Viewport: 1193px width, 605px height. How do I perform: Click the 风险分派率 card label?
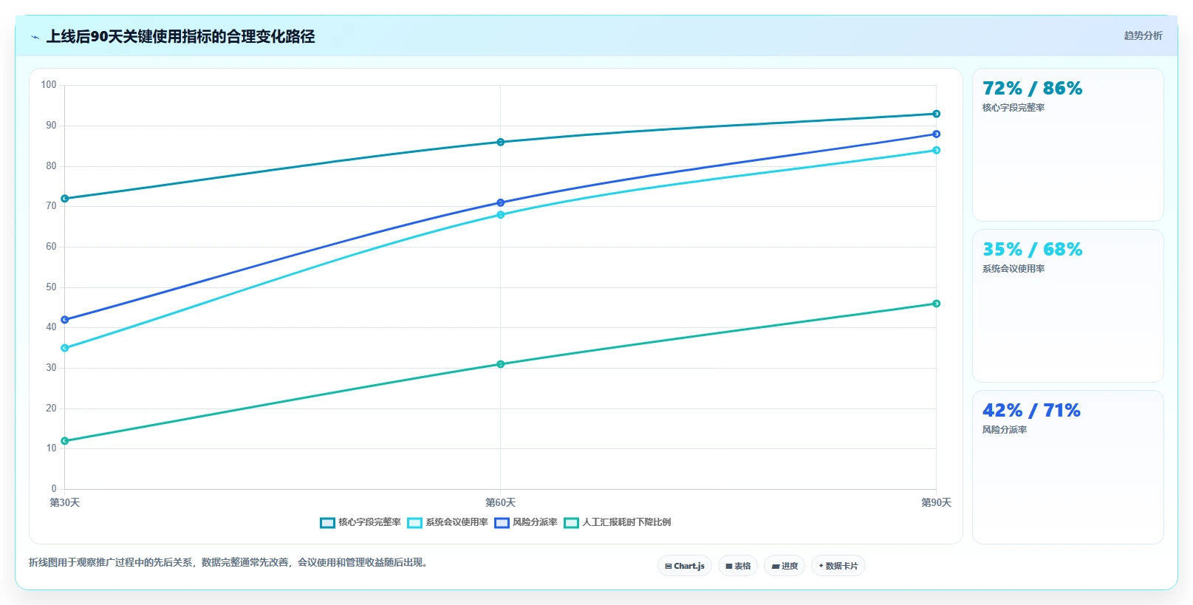coord(1005,430)
